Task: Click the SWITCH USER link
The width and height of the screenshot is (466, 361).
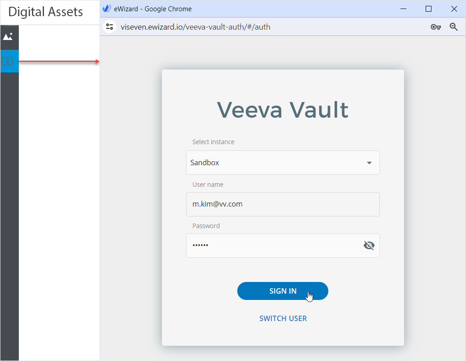Action: pos(283,318)
